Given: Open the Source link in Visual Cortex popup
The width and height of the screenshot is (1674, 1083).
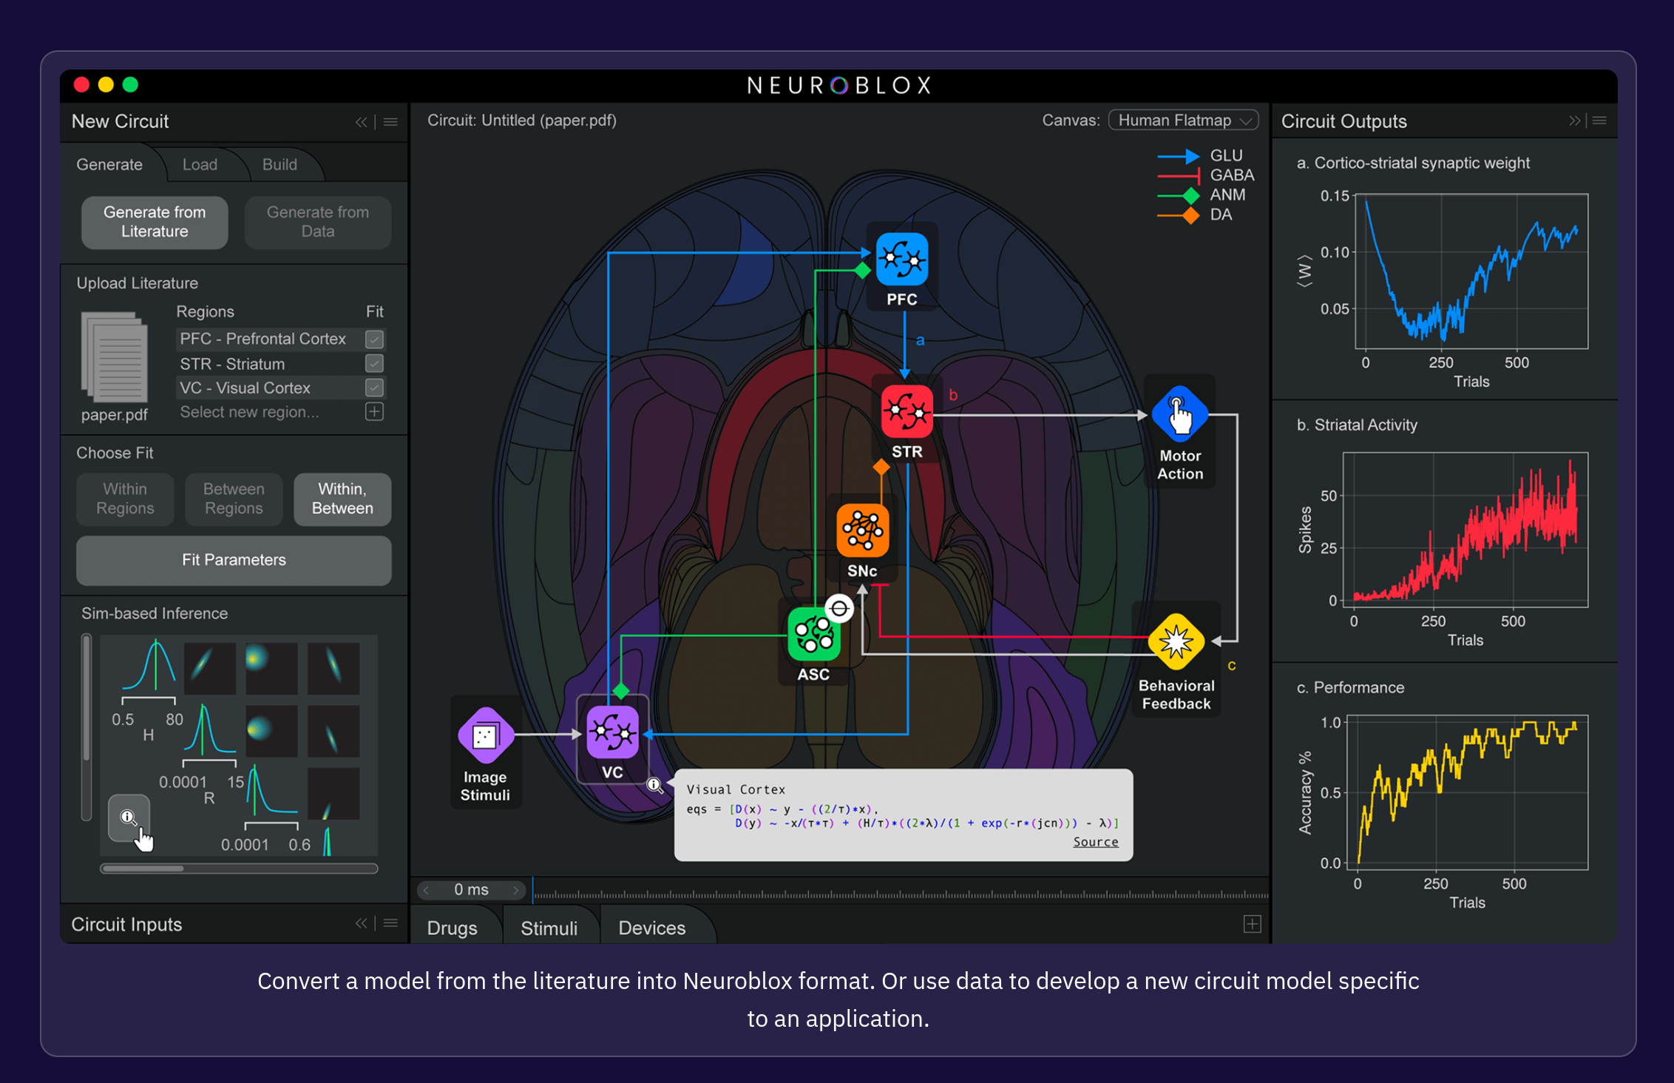Looking at the screenshot, I should [x=1095, y=842].
